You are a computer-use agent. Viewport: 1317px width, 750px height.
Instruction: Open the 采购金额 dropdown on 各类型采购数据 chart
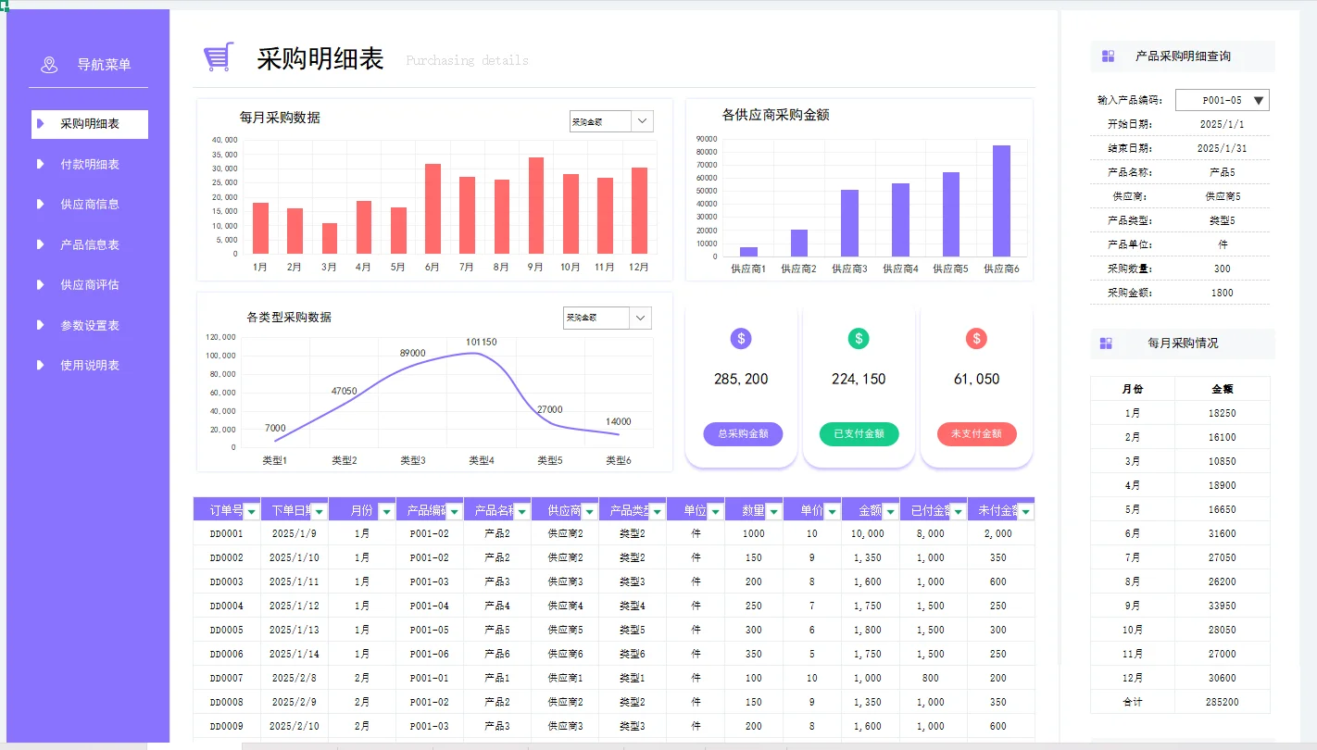pyautogui.click(x=640, y=318)
